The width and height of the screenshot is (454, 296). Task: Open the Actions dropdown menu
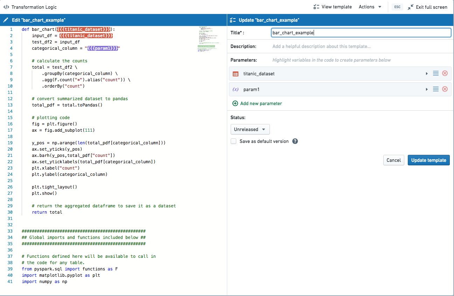pyautogui.click(x=370, y=7)
